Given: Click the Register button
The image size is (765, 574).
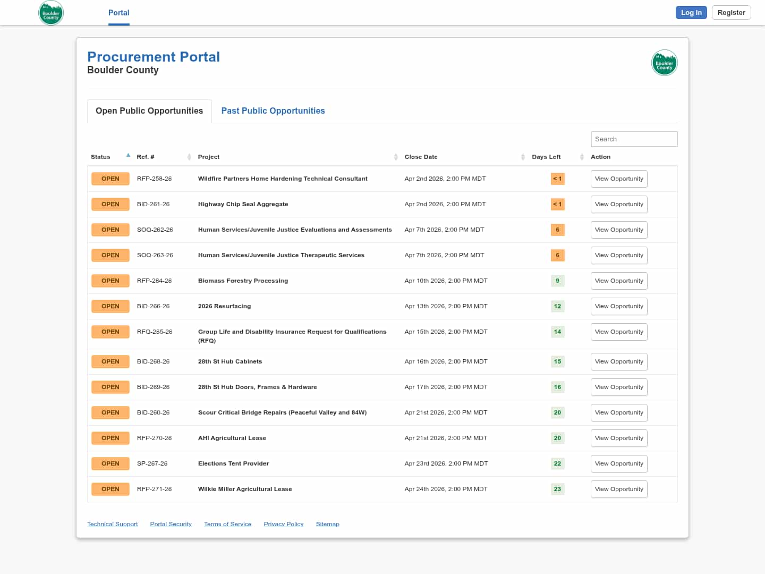Looking at the screenshot, I should pyautogui.click(x=731, y=13).
